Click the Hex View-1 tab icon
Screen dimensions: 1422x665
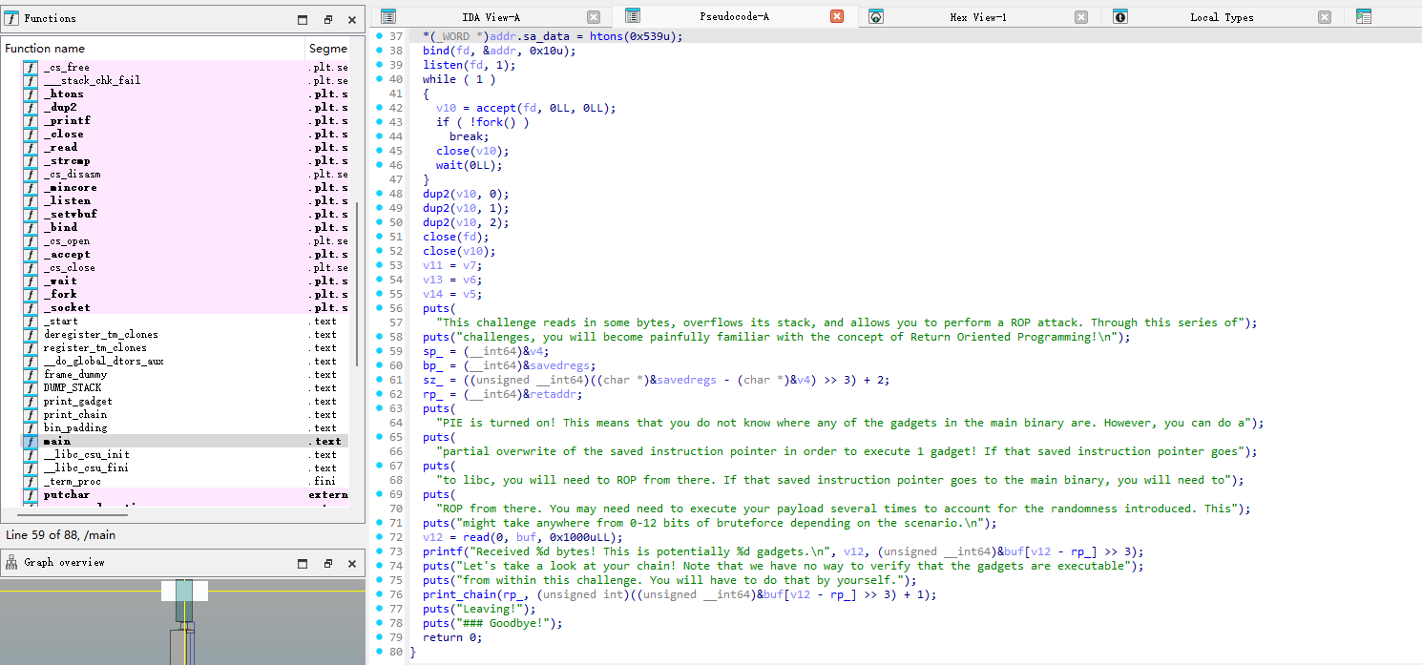876,17
